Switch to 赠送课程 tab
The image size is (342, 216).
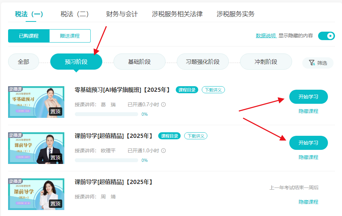[70, 36]
